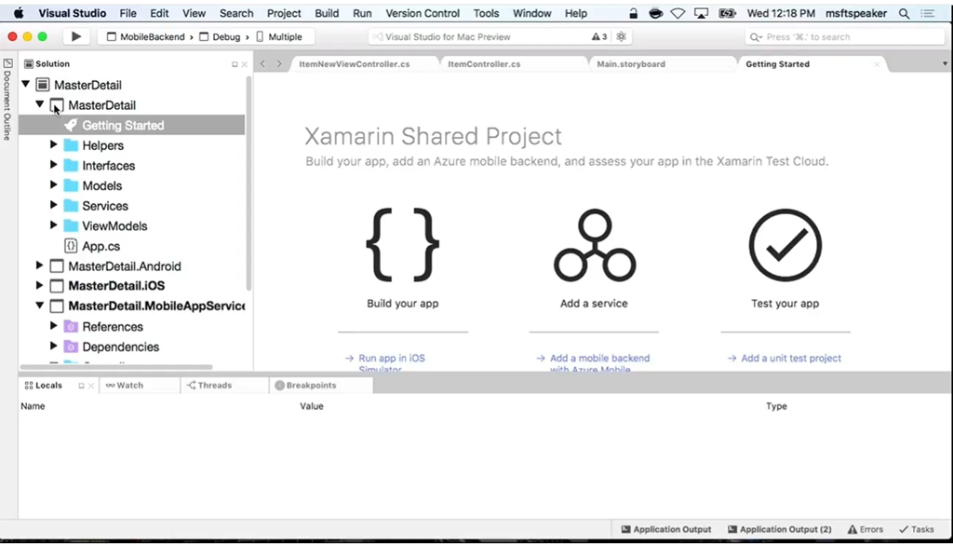
Task: Expand the Helpers folder
Action: tap(53, 144)
